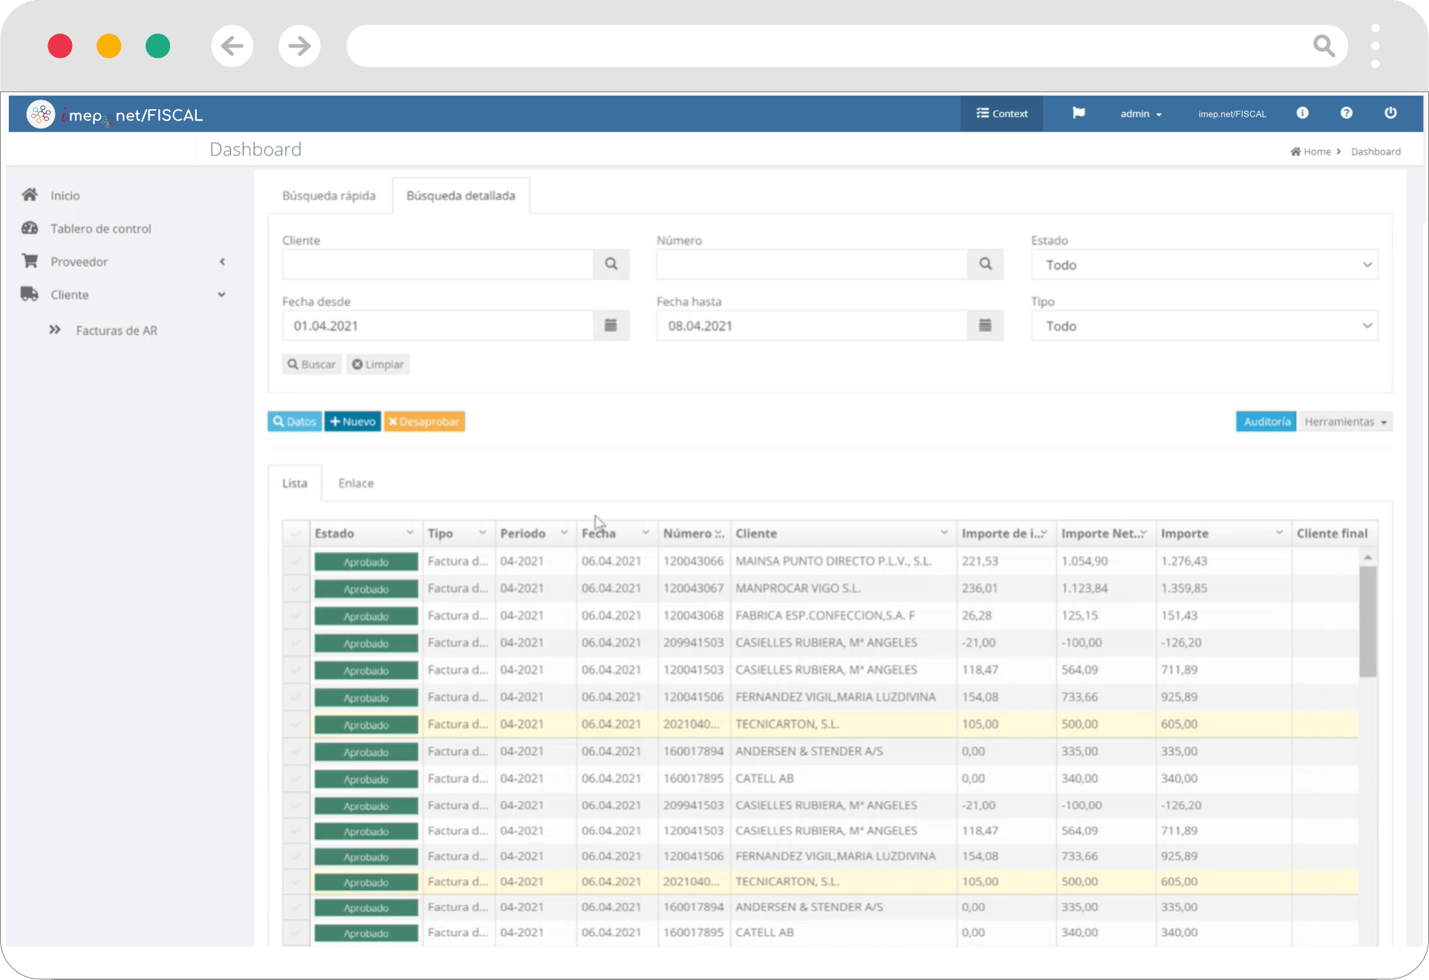
Task: Open the Estado dropdown in search form
Action: 1205,265
